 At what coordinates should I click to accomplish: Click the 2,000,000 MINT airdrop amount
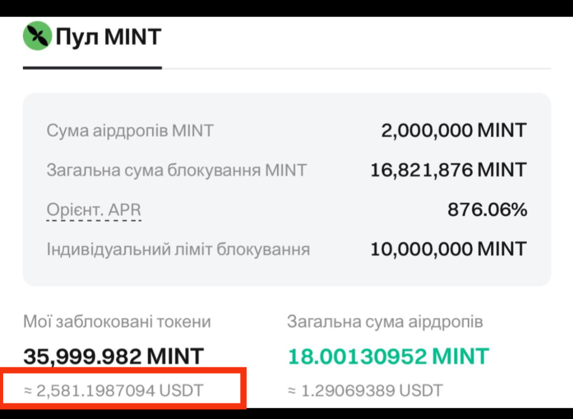(x=454, y=130)
